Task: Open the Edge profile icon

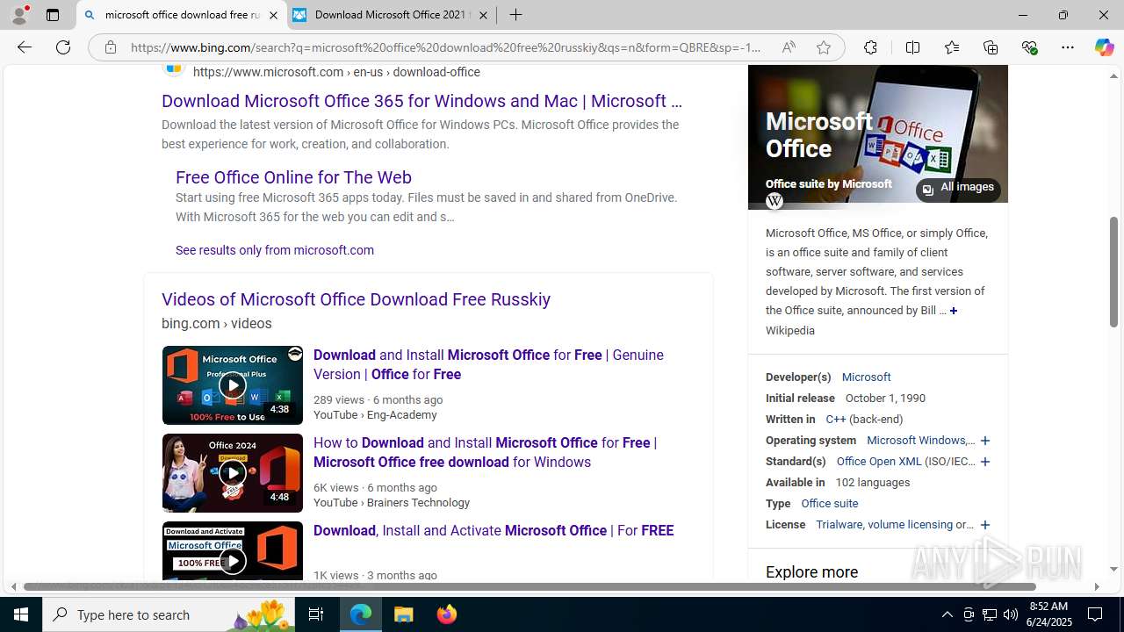Action: [18, 15]
